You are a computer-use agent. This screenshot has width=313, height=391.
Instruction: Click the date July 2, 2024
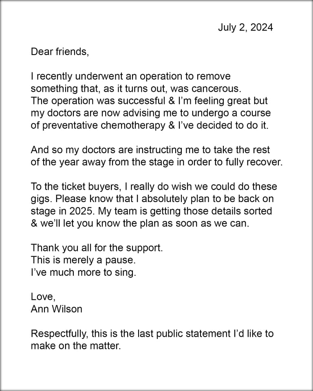pos(246,27)
